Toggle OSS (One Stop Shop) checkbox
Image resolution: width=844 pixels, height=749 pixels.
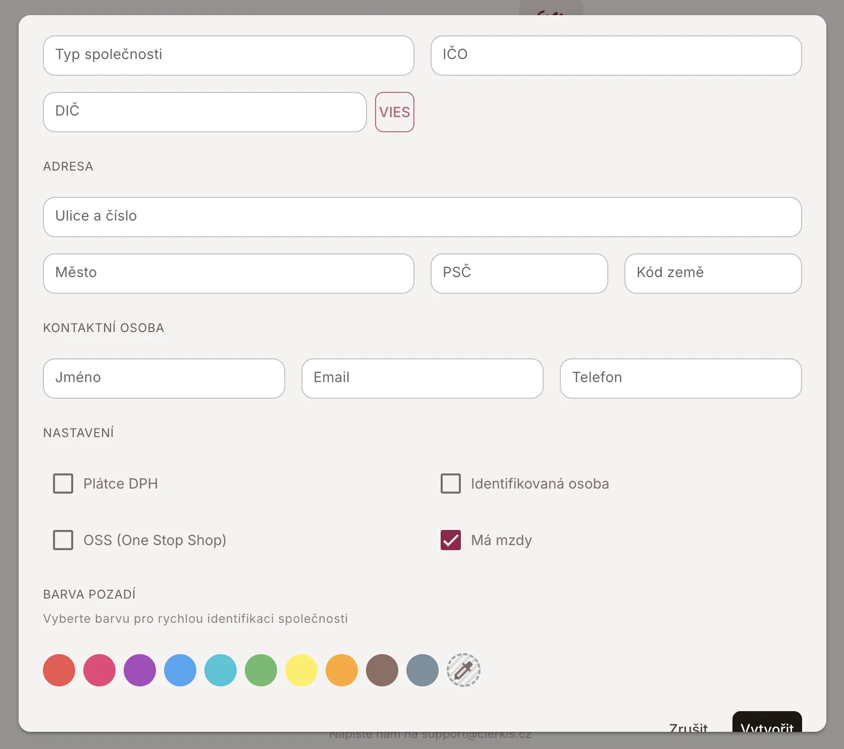63,540
